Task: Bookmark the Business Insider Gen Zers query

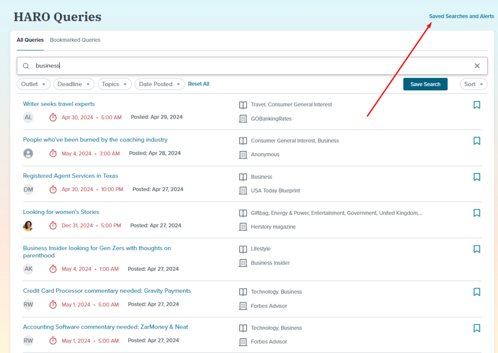Action: (x=477, y=249)
